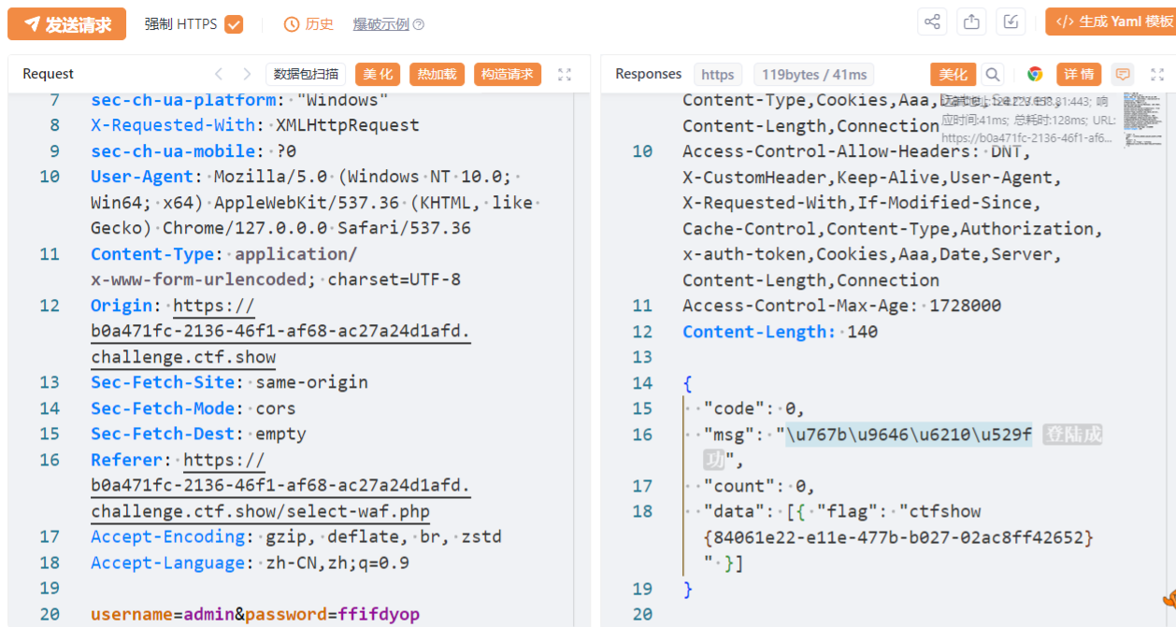Click the Sec-Fetch-Dest: empty line
The width and height of the screenshot is (1176, 627).
198,434
